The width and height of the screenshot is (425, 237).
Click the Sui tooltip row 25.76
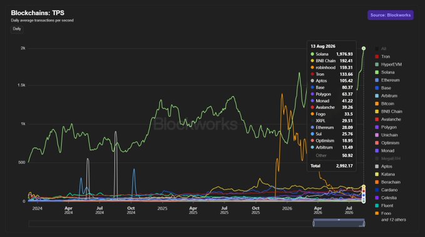click(332, 134)
